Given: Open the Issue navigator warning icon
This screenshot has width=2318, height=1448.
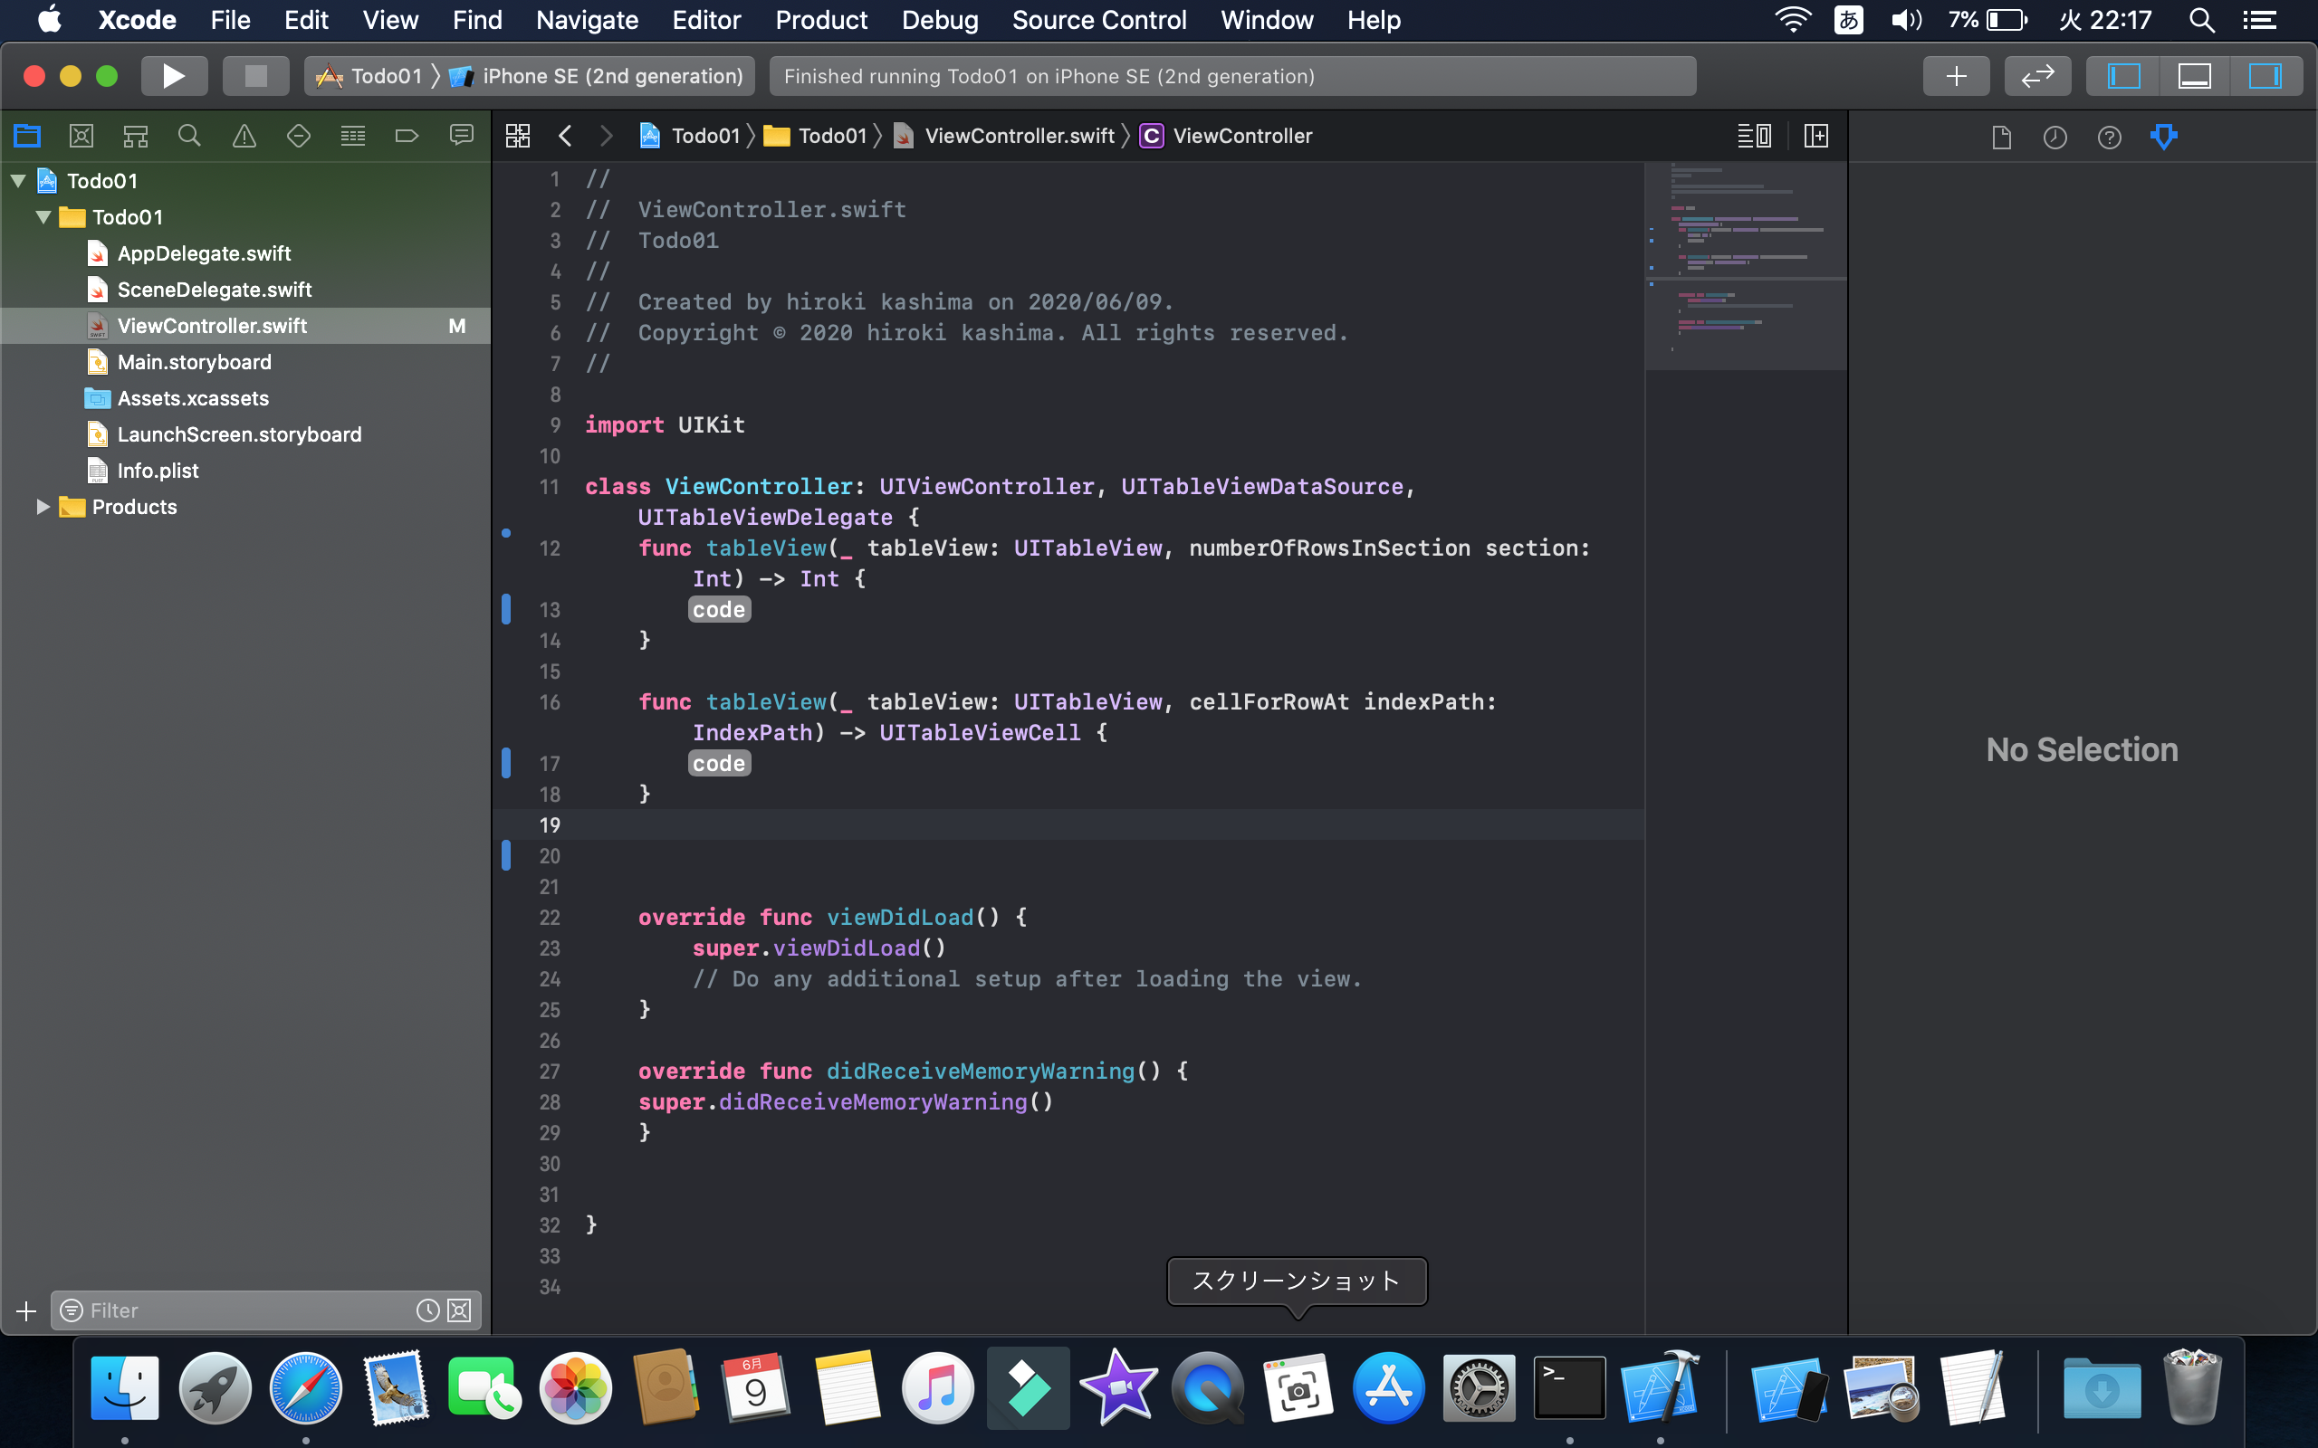Looking at the screenshot, I should coord(244,136).
